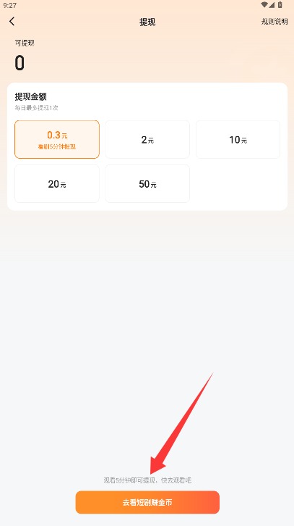
Task: Tap the 9:27 clock in status bar
Action: 9,5
